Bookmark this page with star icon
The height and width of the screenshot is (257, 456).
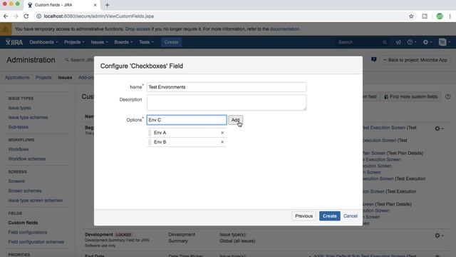pos(411,16)
